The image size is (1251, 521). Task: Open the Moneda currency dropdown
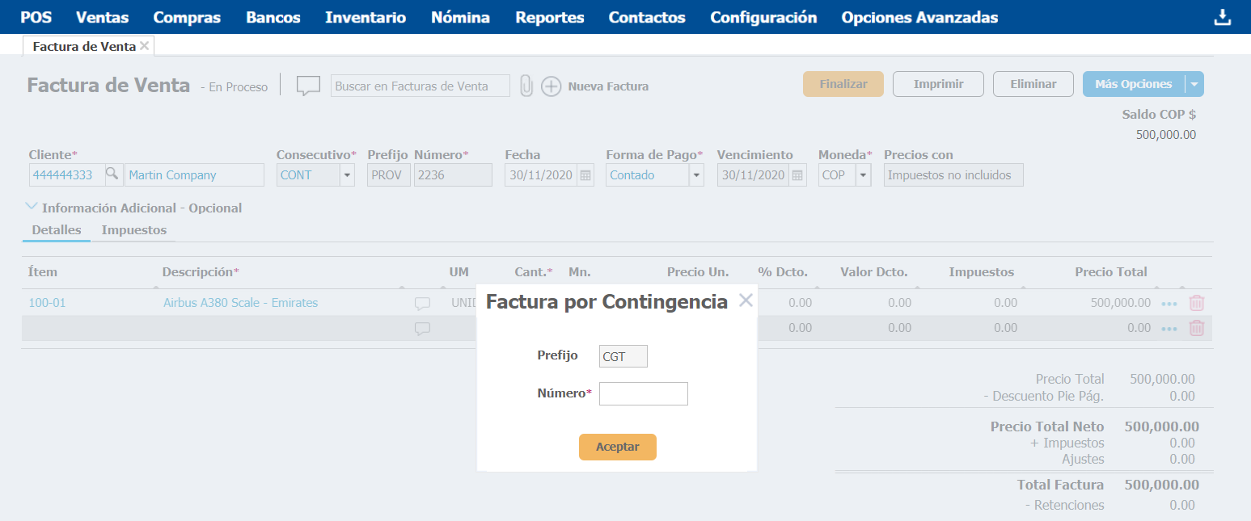point(863,175)
